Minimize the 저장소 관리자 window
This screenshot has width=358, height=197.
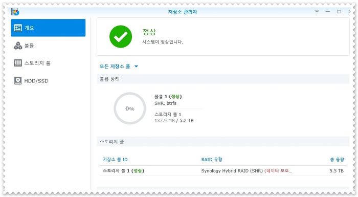click(x=328, y=11)
